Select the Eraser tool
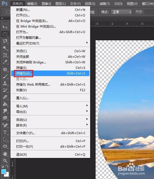 point(5,97)
